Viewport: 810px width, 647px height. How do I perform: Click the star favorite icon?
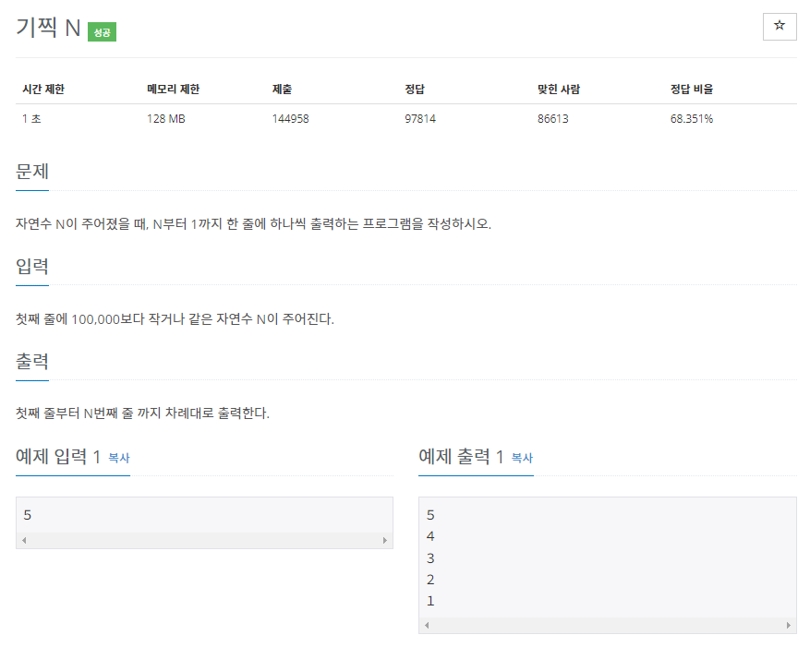pos(779,26)
